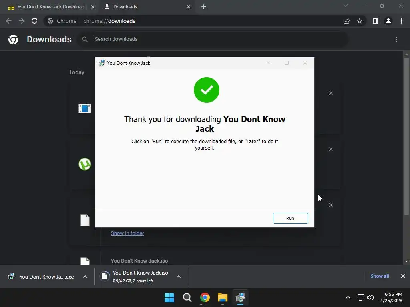
Task: Open the Chrome three-dot main menu
Action: [401, 21]
